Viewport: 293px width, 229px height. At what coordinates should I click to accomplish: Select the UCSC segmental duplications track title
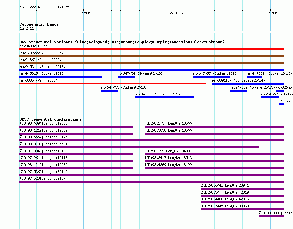point(51,119)
